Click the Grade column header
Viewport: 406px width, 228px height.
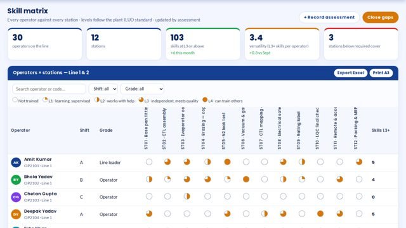[106, 130]
